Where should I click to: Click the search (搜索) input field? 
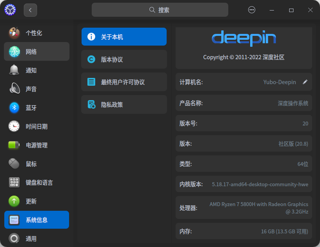[160, 10]
